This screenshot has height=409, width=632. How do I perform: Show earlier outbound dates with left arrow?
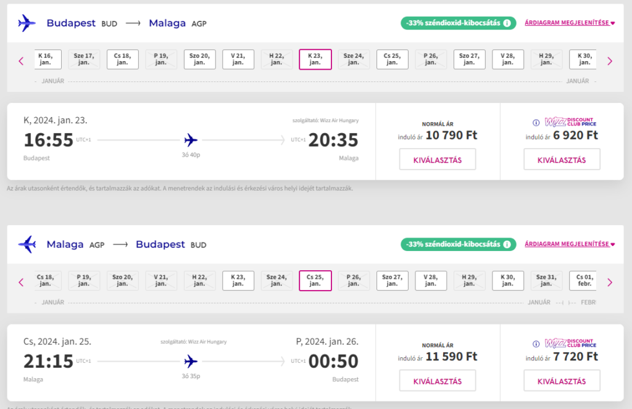click(x=22, y=61)
